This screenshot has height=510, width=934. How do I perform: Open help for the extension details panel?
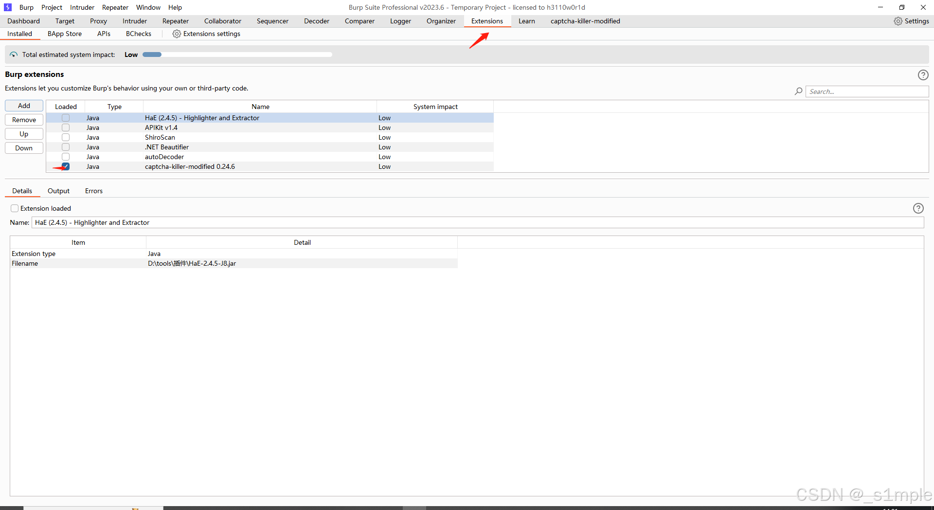(918, 208)
